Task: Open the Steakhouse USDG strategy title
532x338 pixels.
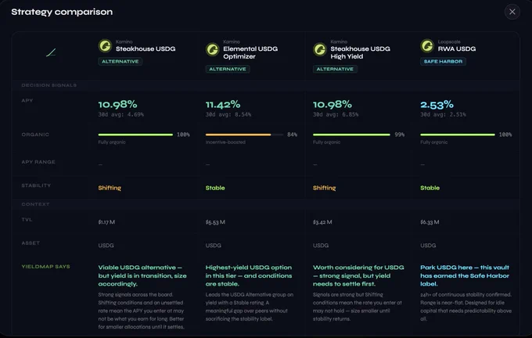Action: click(146, 49)
